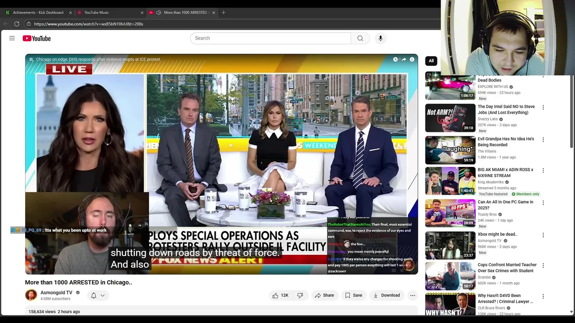Open 'Can An All In One PC' thumbnail
The height and width of the screenshot is (323, 575).
[x=450, y=213]
